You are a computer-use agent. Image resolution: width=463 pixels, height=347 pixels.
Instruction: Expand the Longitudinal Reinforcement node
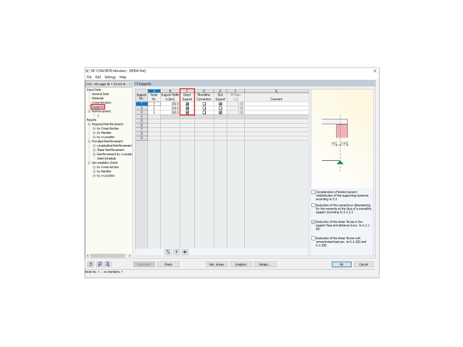(94, 145)
